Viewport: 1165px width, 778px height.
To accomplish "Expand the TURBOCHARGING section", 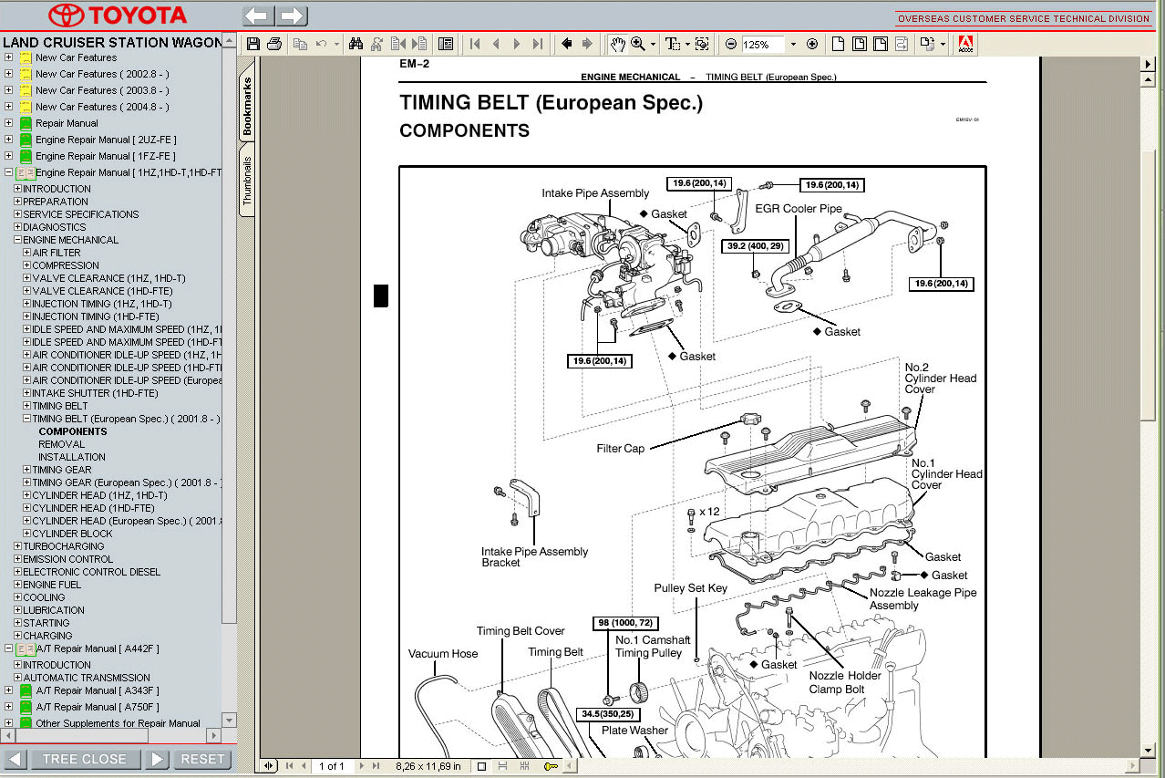I will click(17, 546).
